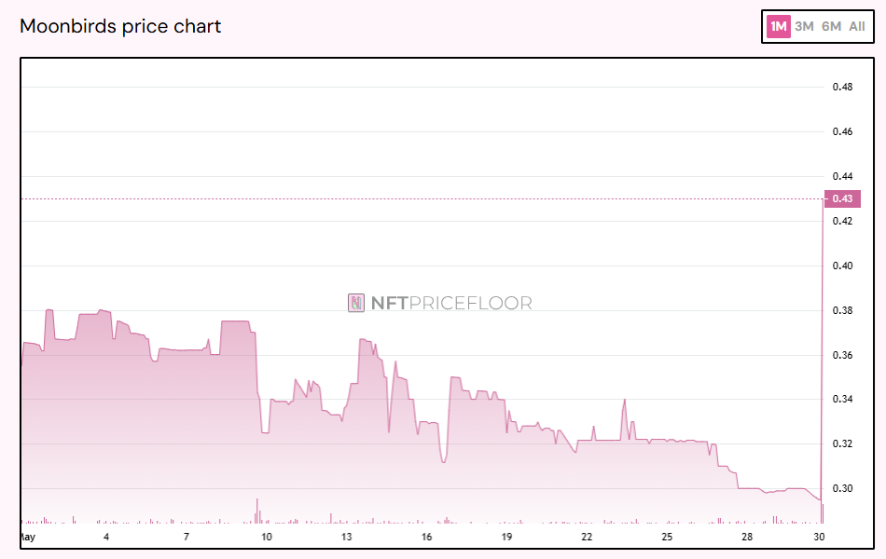
Task: Switch chart to 6M range
Action: [831, 26]
